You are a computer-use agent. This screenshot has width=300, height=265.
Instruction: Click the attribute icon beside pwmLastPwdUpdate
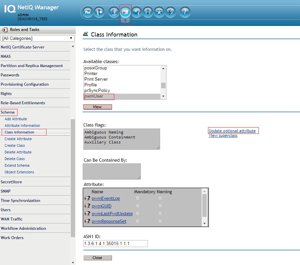[x=87, y=214]
